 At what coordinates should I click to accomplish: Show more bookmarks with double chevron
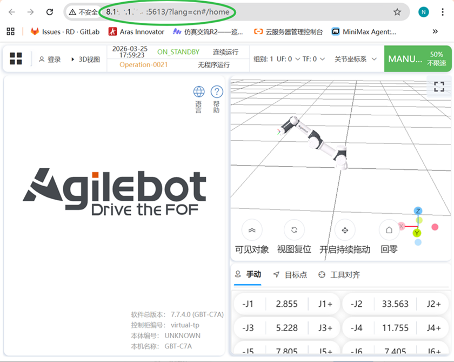coord(435,31)
